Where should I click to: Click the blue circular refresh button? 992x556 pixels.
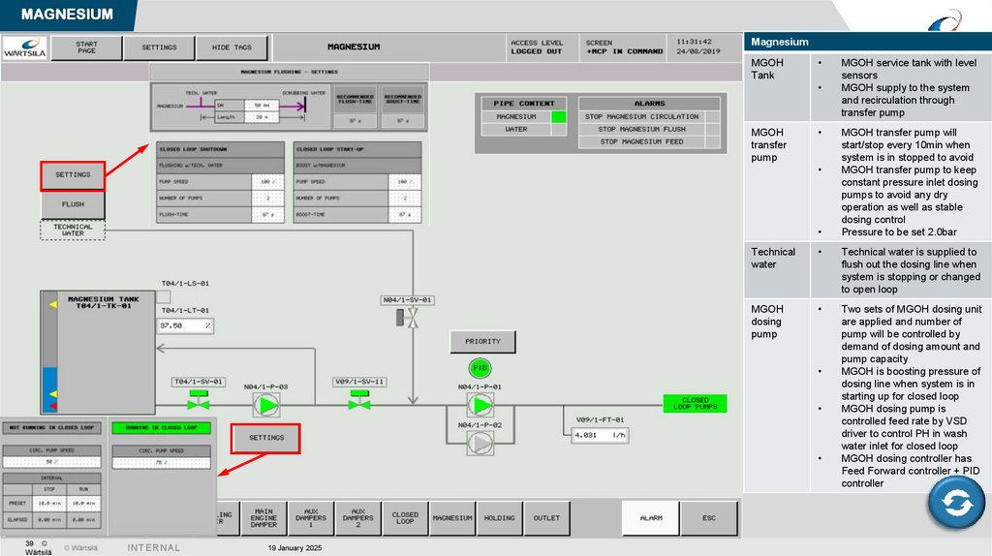[956, 502]
